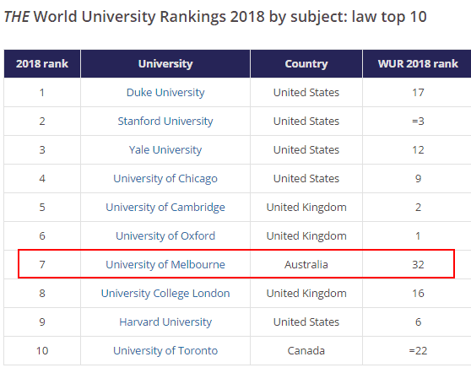Open the University of Chicago link

tap(165, 179)
